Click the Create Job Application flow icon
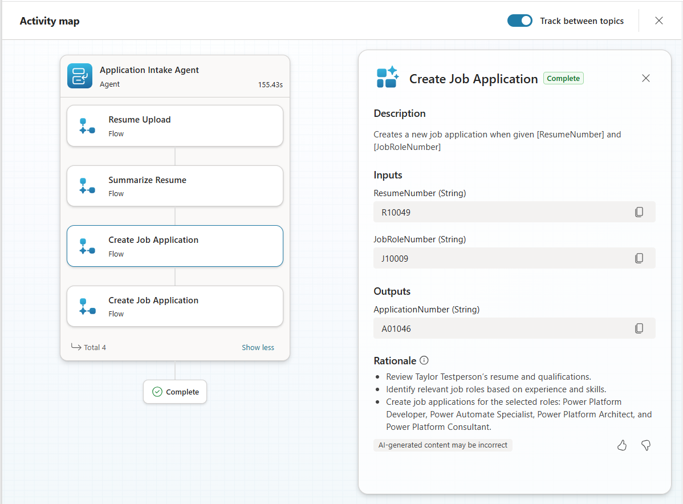Screen dimensions: 683x504 coord(87,246)
